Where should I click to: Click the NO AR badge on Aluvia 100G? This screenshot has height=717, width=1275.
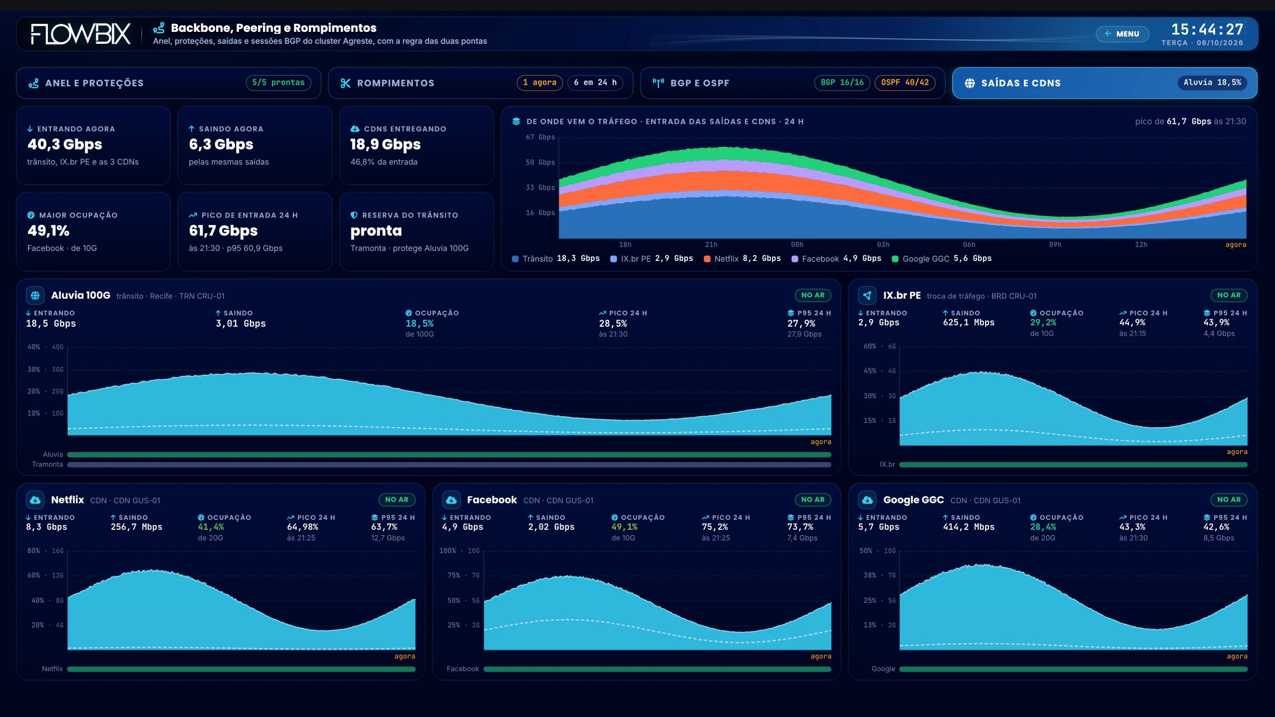(813, 295)
